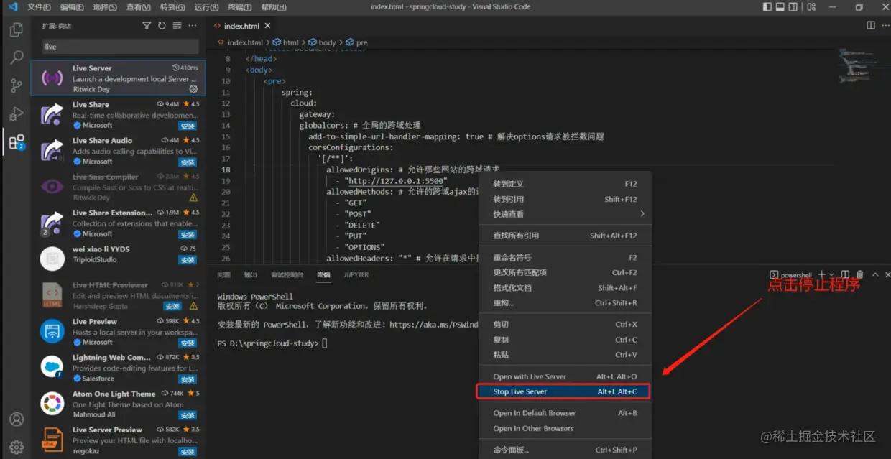Install the wei xiao li YYDS extension

point(188,260)
